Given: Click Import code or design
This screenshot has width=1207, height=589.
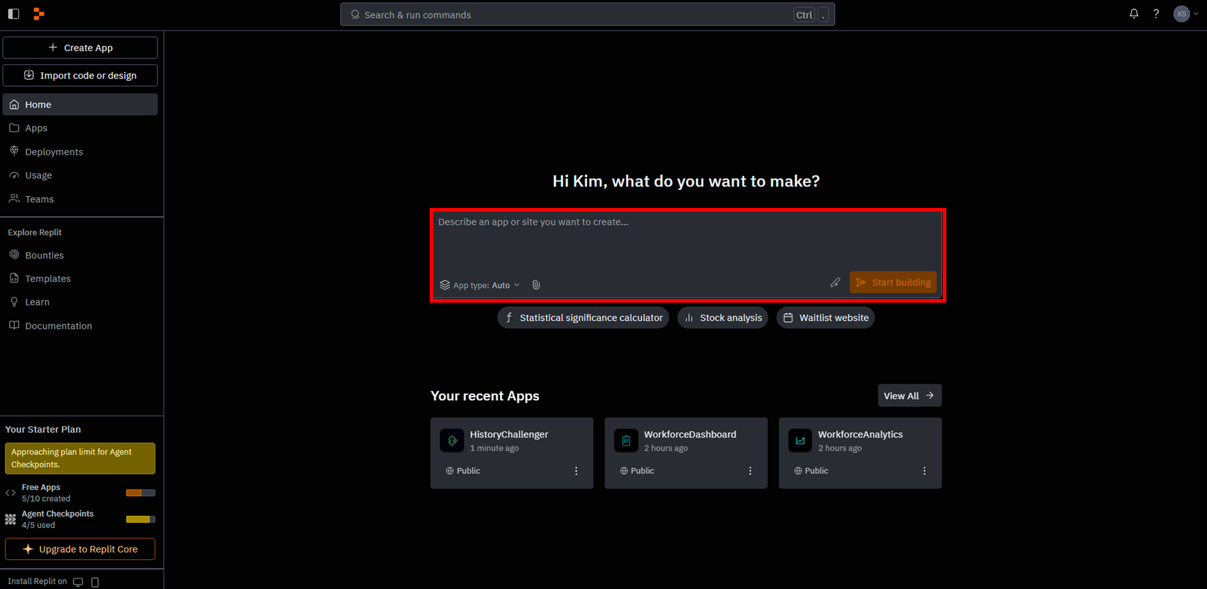Looking at the screenshot, I should [x=80, y=75].
